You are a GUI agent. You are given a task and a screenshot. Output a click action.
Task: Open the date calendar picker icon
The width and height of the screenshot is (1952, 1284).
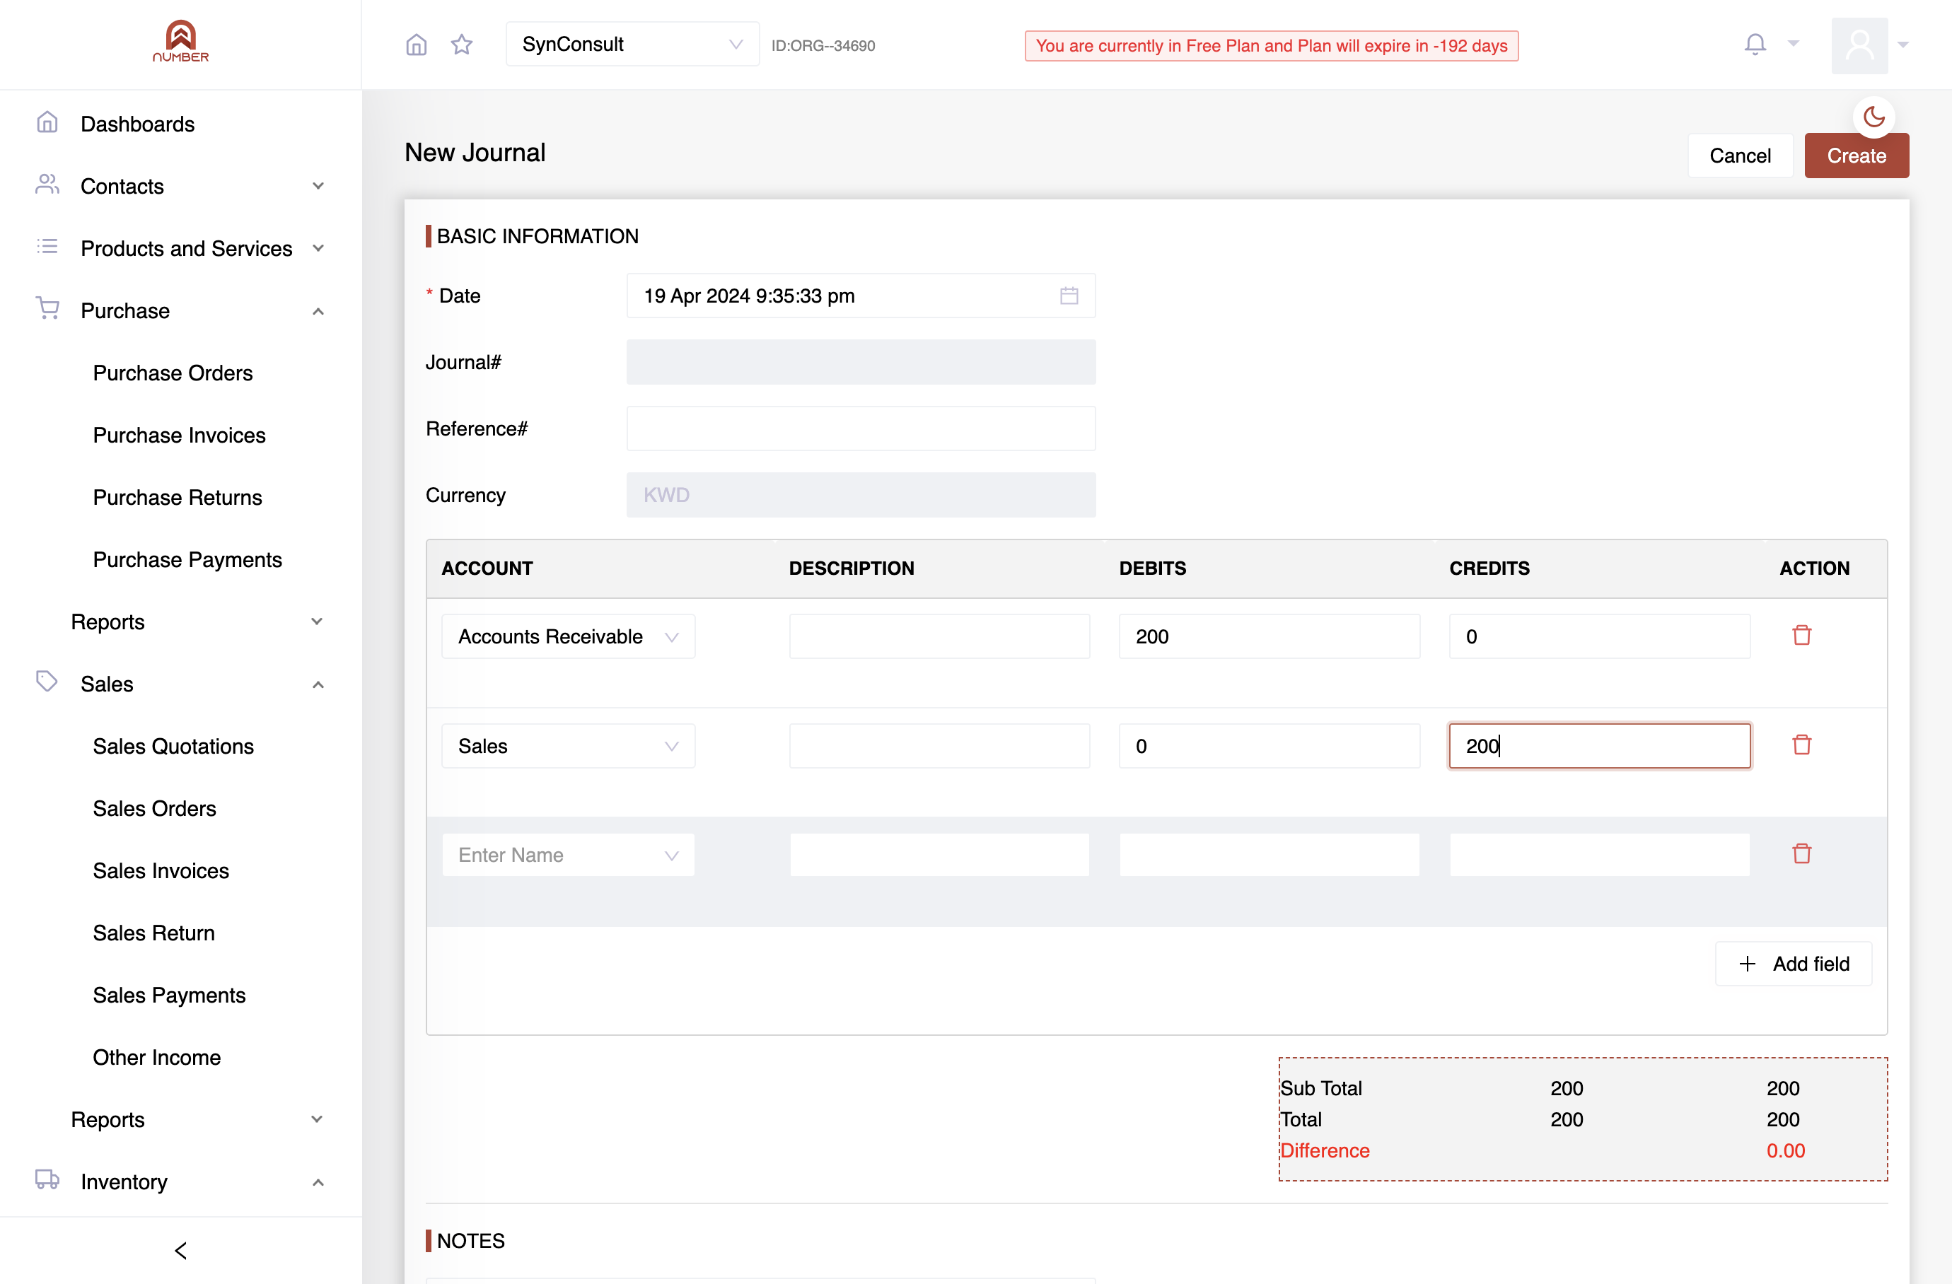coord(1069,295)
